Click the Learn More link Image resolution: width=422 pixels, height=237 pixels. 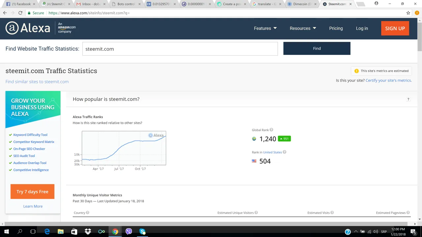(33, 206)
